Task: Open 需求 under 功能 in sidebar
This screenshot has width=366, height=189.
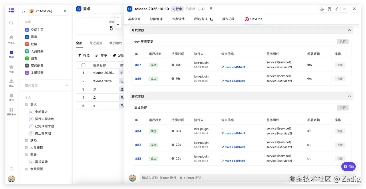Action: (x=31, y=37)
